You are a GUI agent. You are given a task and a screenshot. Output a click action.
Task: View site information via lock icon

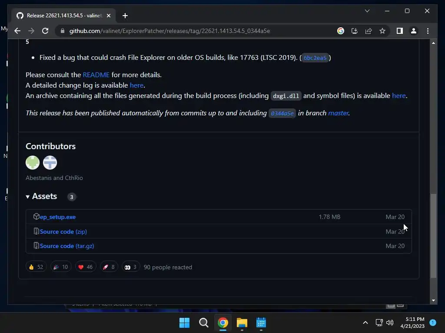[x=63, y=31]
